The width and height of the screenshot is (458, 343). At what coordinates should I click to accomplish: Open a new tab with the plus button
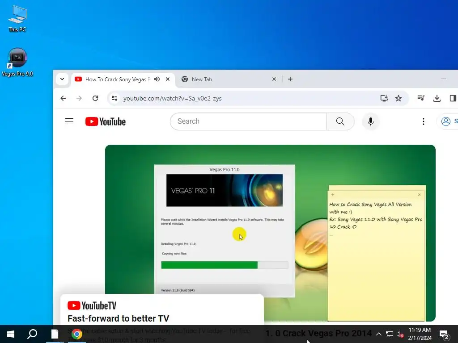click(290, 79)
